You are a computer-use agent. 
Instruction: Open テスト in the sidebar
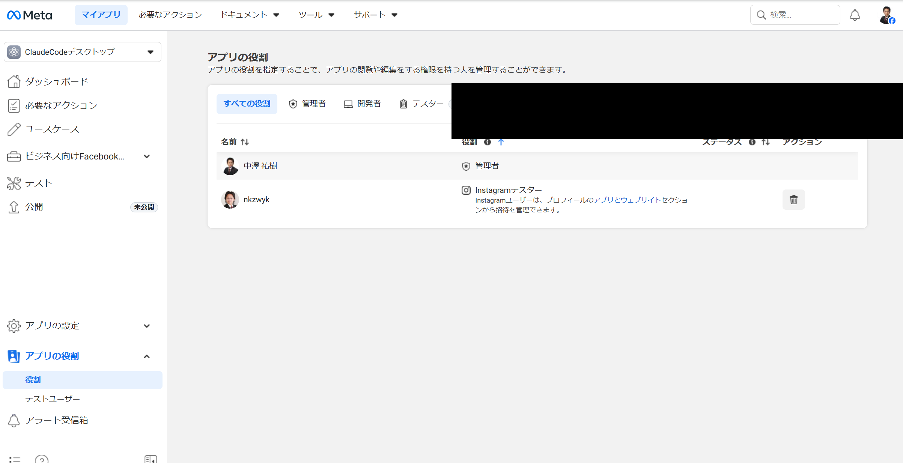pos(38,183)
